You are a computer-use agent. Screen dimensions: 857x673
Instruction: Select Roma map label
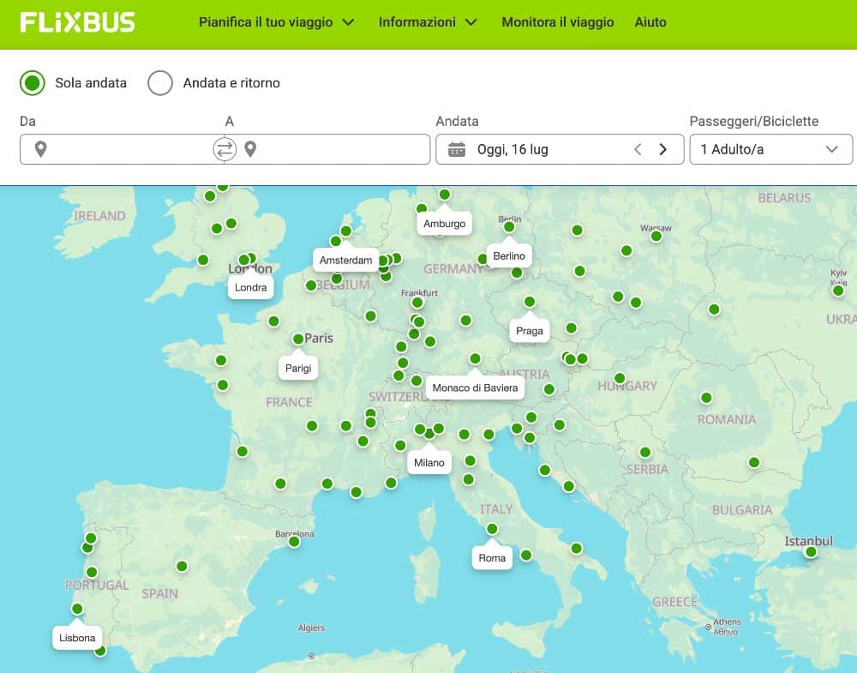tap(492, 557)
